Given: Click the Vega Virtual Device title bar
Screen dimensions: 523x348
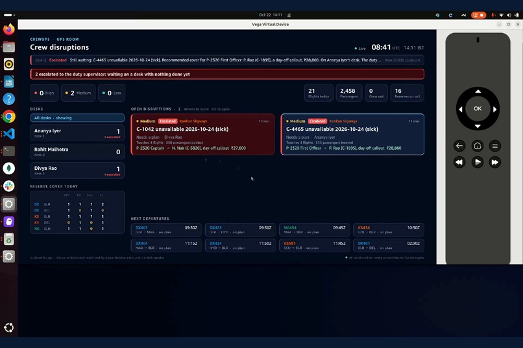Looking at the screenshot, I should pos(270,25).
